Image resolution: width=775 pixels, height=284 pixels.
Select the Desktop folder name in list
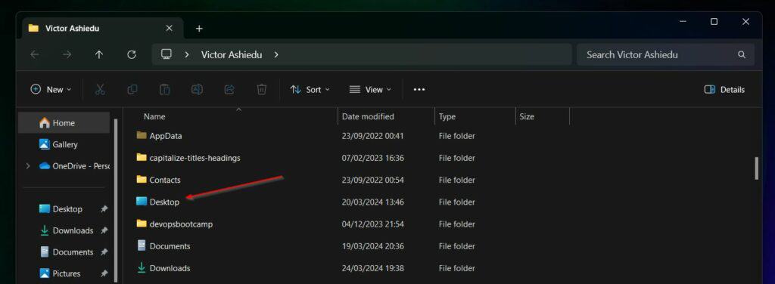coord(164,202)
